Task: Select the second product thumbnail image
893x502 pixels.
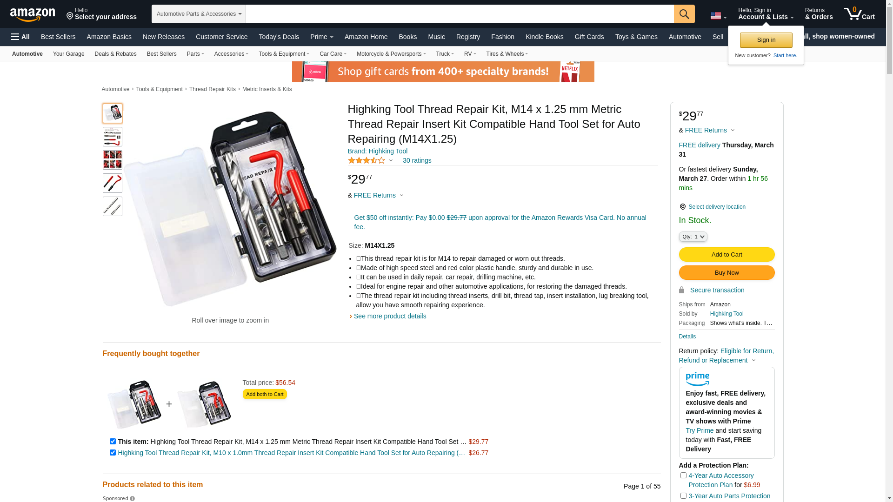Action: coord(113,137)
